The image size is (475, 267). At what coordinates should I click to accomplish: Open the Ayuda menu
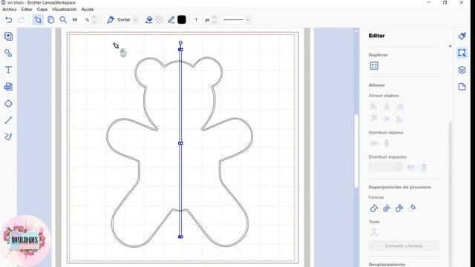click(88, 10)
